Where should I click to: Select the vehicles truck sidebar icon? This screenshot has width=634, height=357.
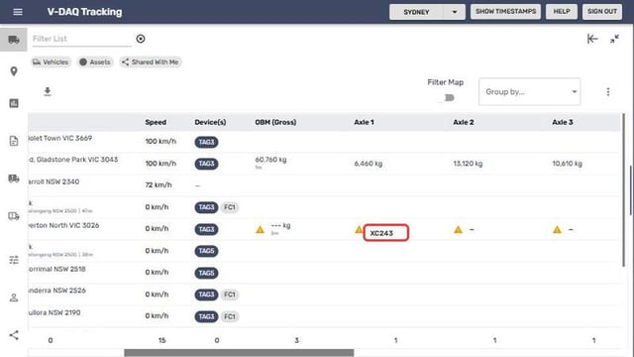[14, 40]
